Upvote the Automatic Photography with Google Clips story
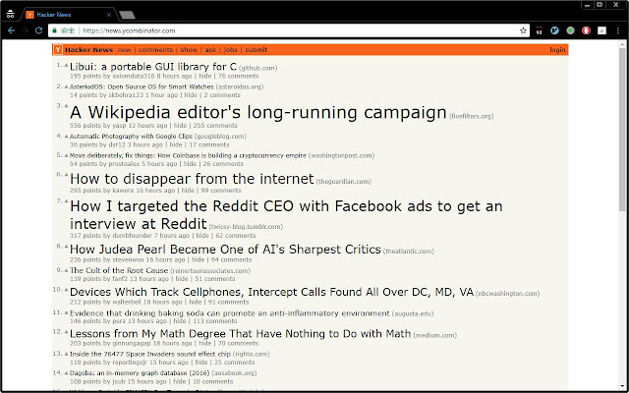 [x=66, y=136]
